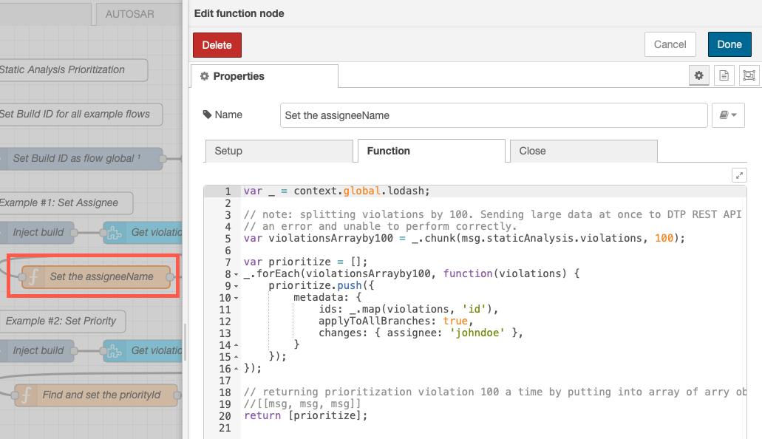Click the Inject build node under Example #2
The width and height of the screenshot is (762, 439).
37,351
